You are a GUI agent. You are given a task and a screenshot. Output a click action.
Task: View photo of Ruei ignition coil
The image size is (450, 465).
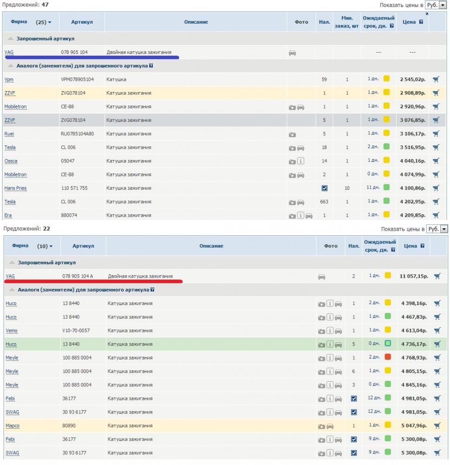(x=292, y=134)
